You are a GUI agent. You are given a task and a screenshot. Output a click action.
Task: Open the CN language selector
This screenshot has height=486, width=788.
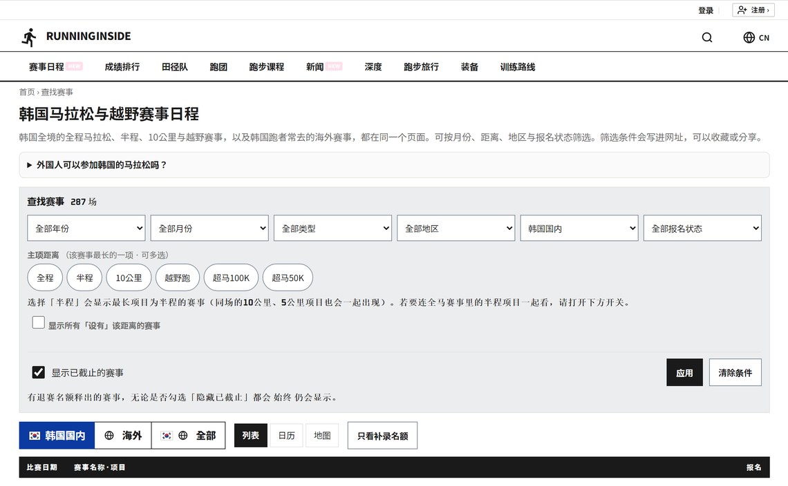[x=756, y=37]
